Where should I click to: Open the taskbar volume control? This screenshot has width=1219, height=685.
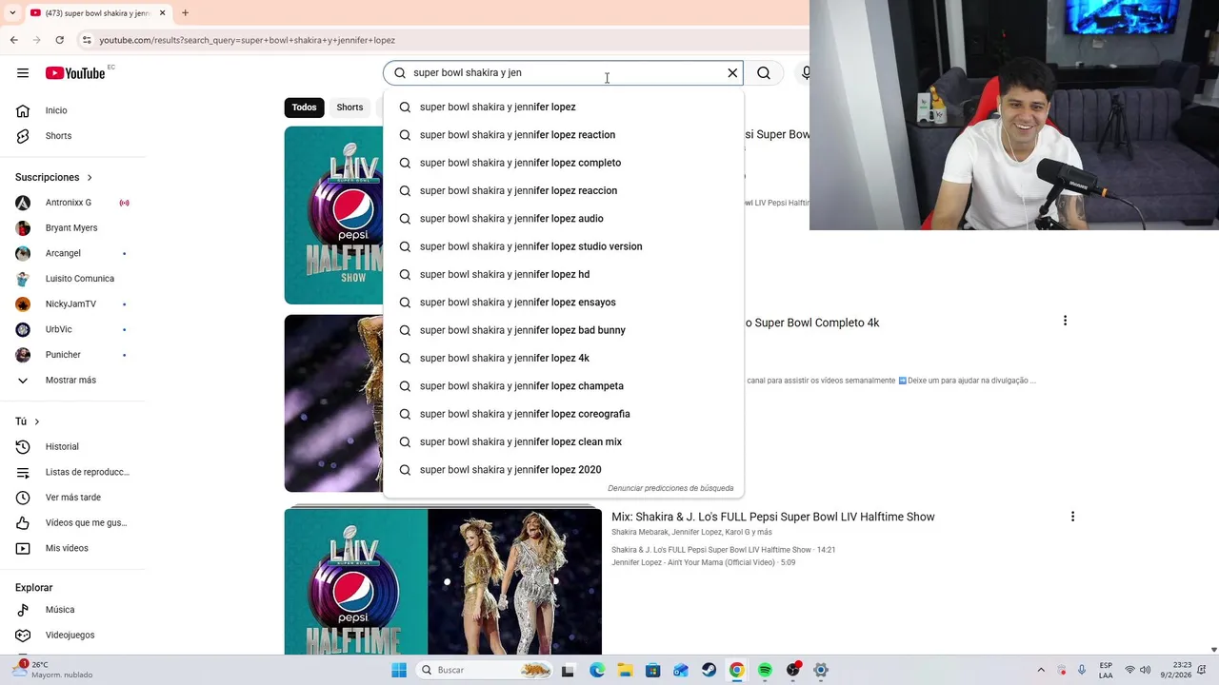point(1145,670)
